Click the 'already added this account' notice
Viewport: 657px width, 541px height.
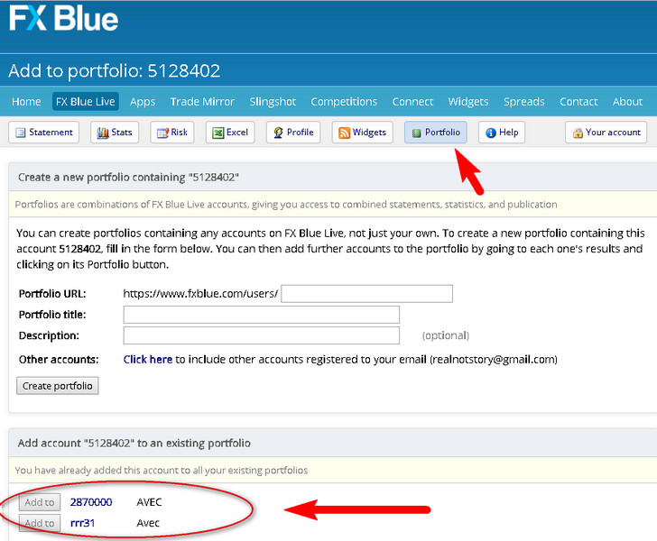162,471
